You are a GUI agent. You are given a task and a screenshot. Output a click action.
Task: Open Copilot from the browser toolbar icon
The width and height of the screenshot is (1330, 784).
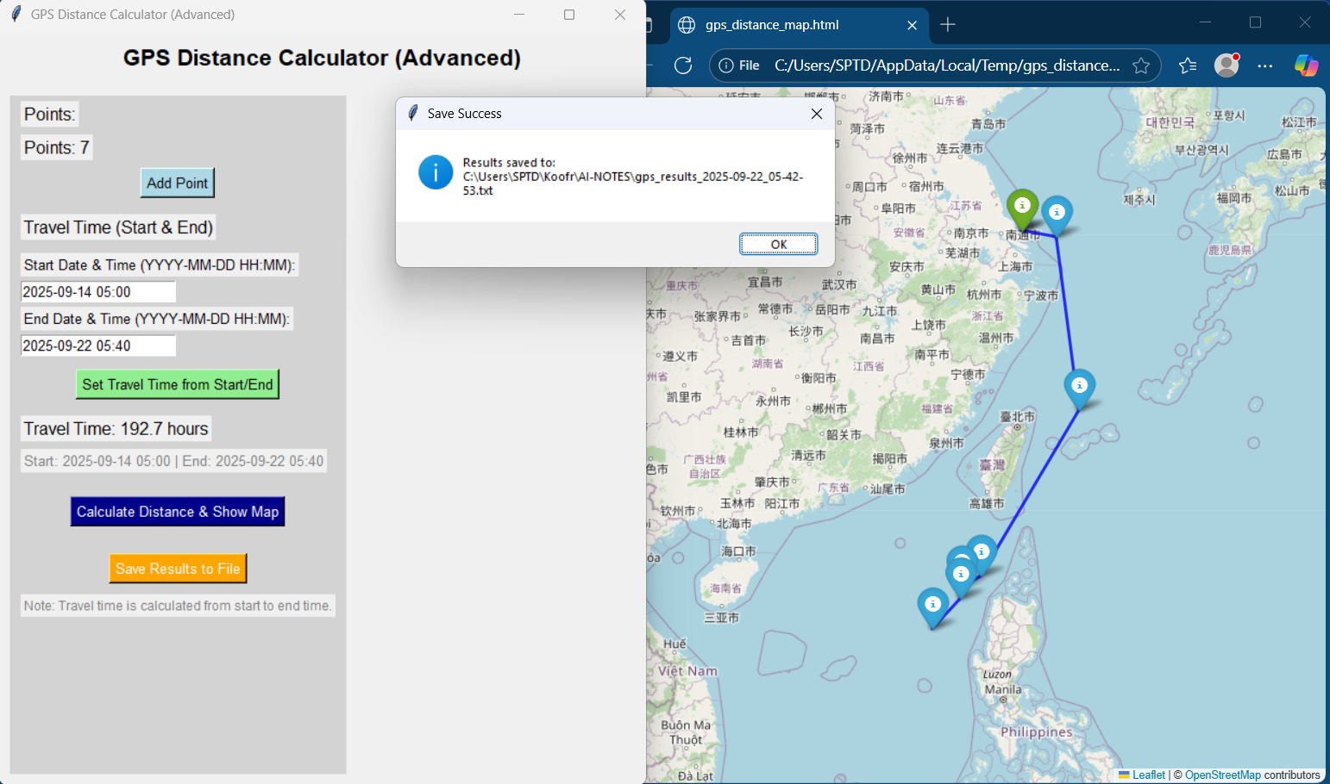click(x=1307, y=65)
